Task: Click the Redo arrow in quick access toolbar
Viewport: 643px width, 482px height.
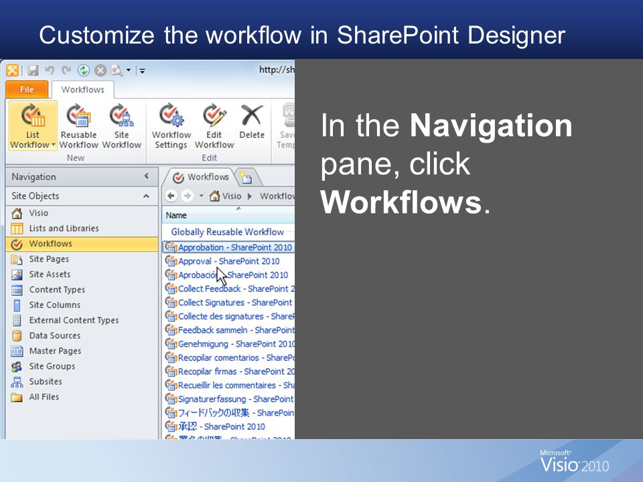Action: [66, 70]
